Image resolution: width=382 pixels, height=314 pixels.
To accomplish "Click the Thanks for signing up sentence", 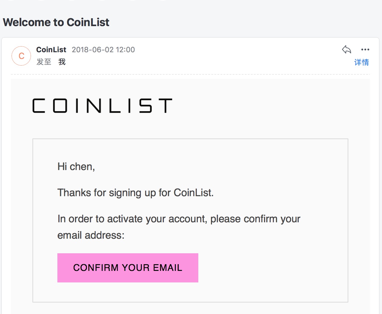I will (x=135, y=193).
